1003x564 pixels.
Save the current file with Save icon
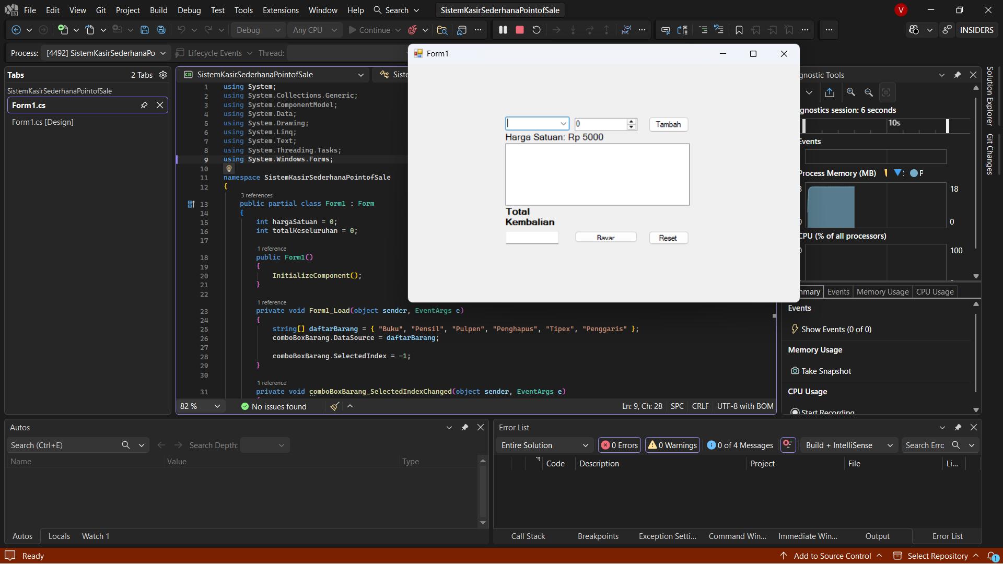pos(145,30)
